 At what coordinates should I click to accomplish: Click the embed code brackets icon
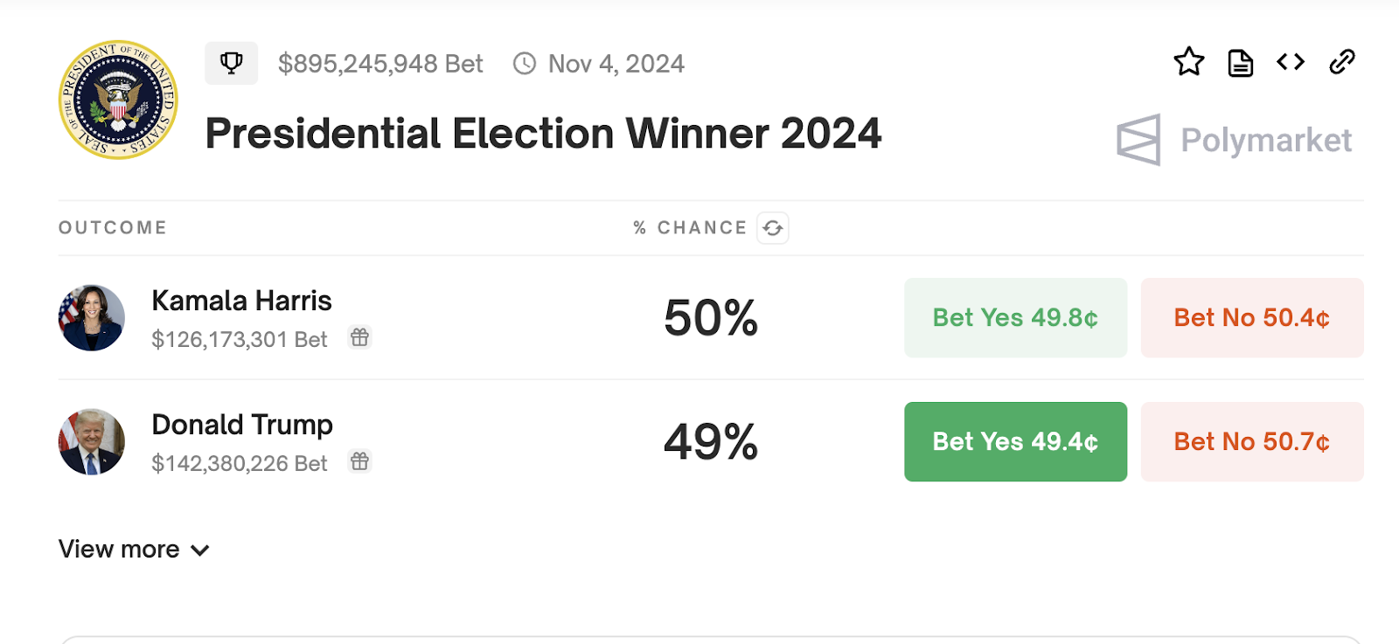(1291, 62)
